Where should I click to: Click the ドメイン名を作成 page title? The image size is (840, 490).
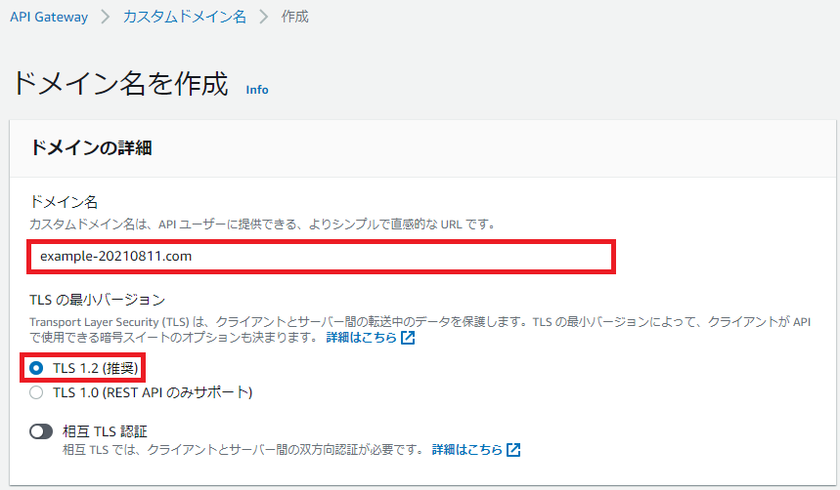pos(120,84)
